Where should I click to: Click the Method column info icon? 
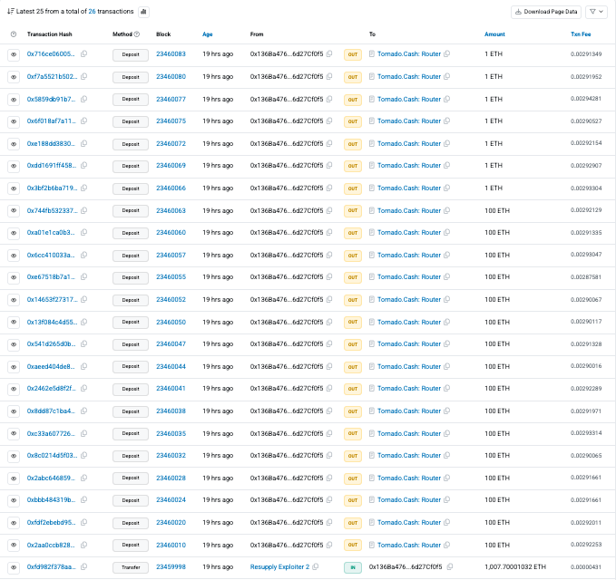pyautogui.click(x=137, y=34)
